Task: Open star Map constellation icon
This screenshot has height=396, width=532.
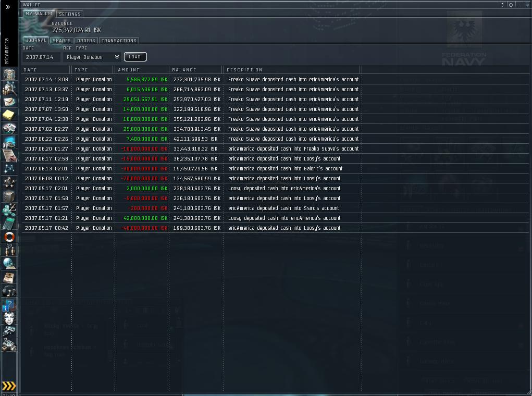Action: click(x=9, y=169)
